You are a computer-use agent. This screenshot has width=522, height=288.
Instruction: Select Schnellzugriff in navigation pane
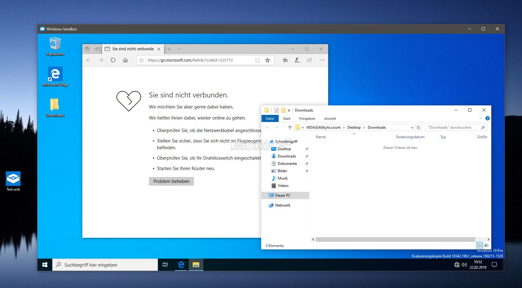pyautogui.click(x=286, y=142)
